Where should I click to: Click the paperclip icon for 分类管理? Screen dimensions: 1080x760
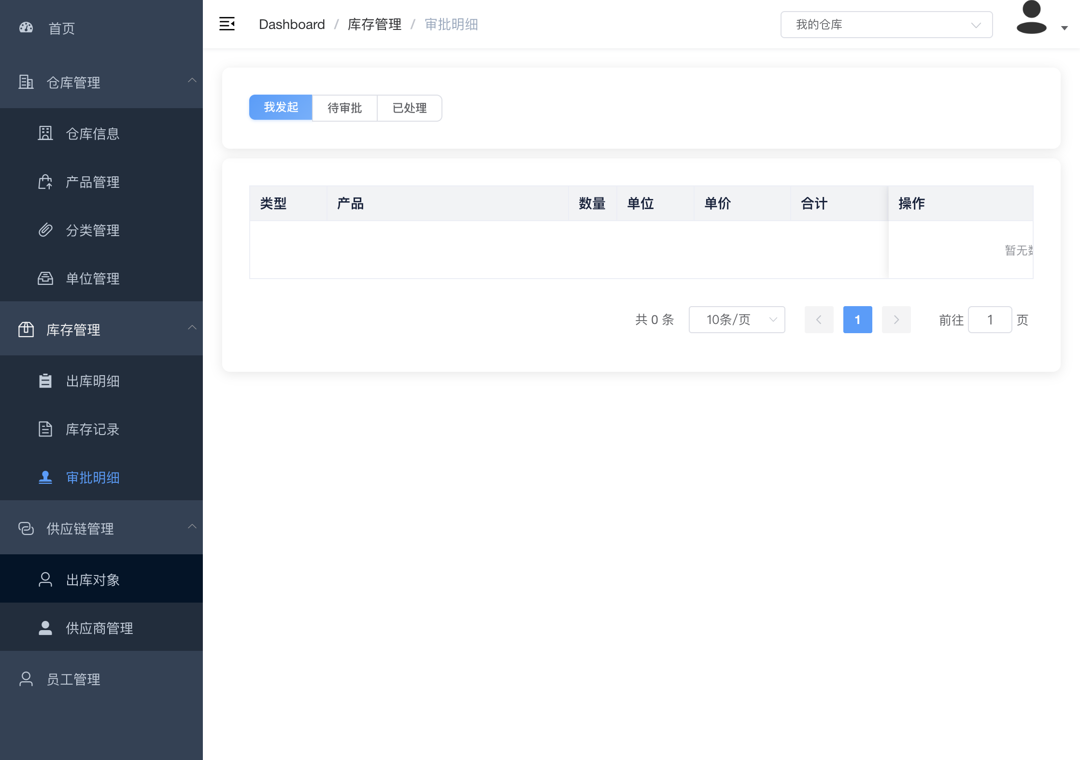point(45,230)
